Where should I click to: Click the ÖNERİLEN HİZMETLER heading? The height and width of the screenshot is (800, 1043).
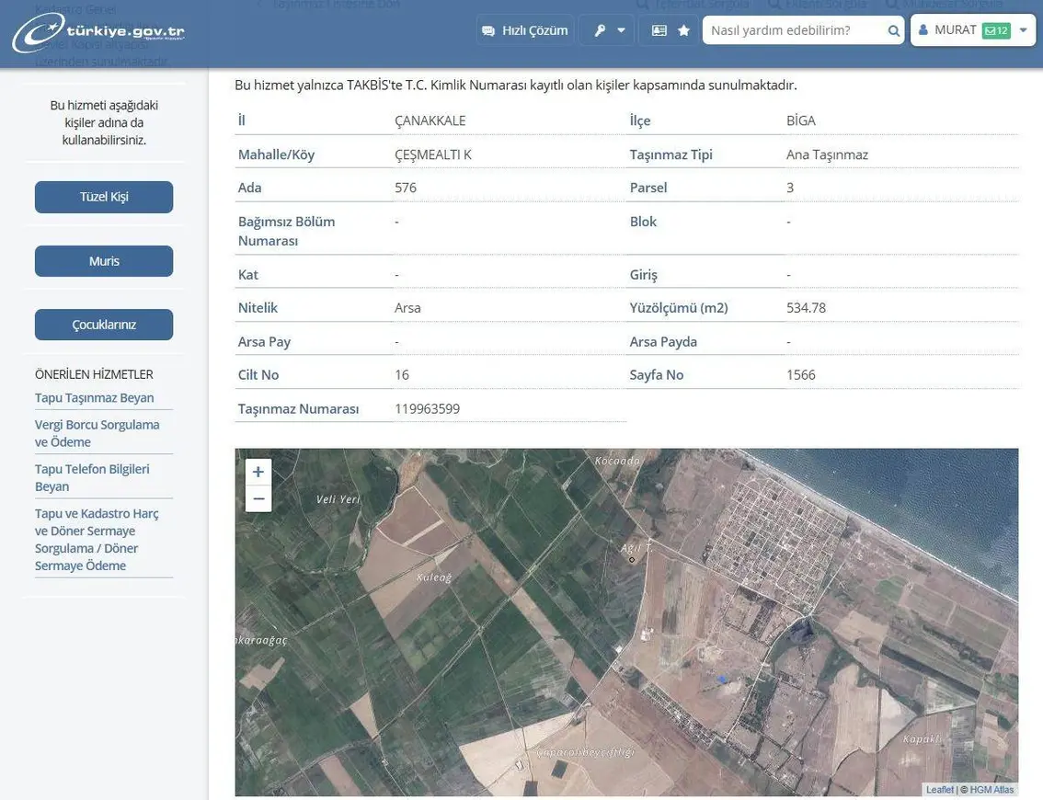94,374
